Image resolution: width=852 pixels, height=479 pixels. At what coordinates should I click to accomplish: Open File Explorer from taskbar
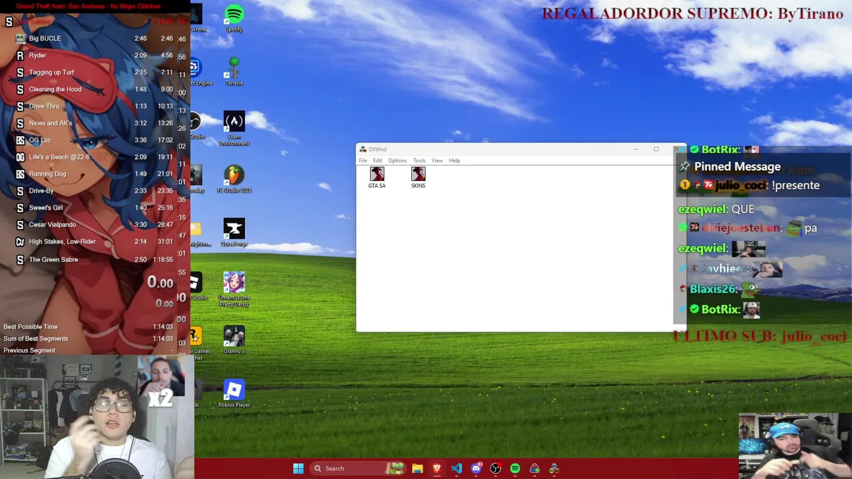click(417, 468)
